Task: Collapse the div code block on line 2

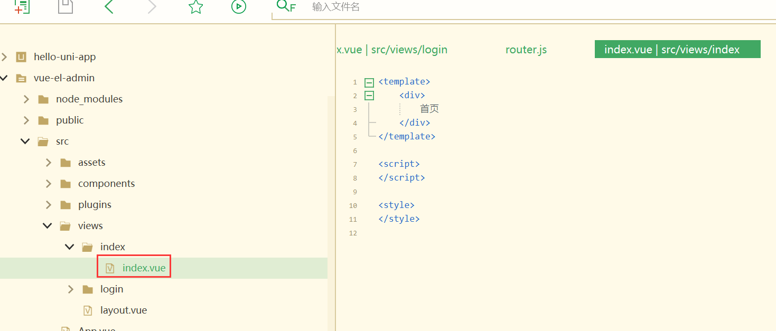Action: click(x=369, y=95)
